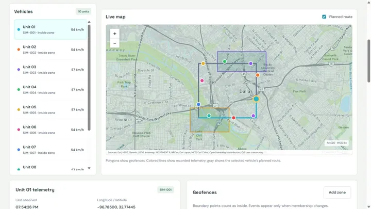Click the page's vertical scrollbar thumb
The width and height of the screenshot is (371, 209).
tap(368, 61)
